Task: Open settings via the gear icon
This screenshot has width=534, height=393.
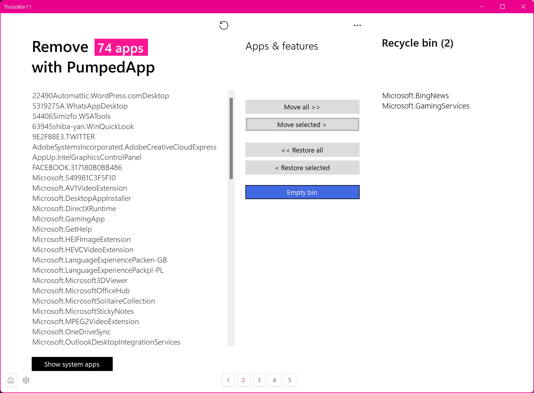Action: tap(26, 380)
